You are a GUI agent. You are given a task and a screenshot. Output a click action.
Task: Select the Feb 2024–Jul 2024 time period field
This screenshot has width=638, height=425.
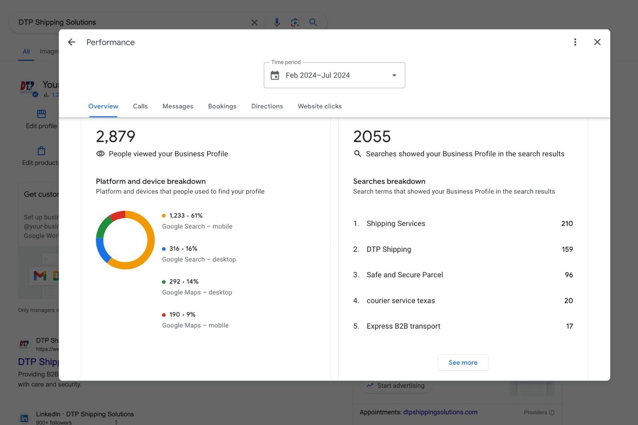pos(334,75)
